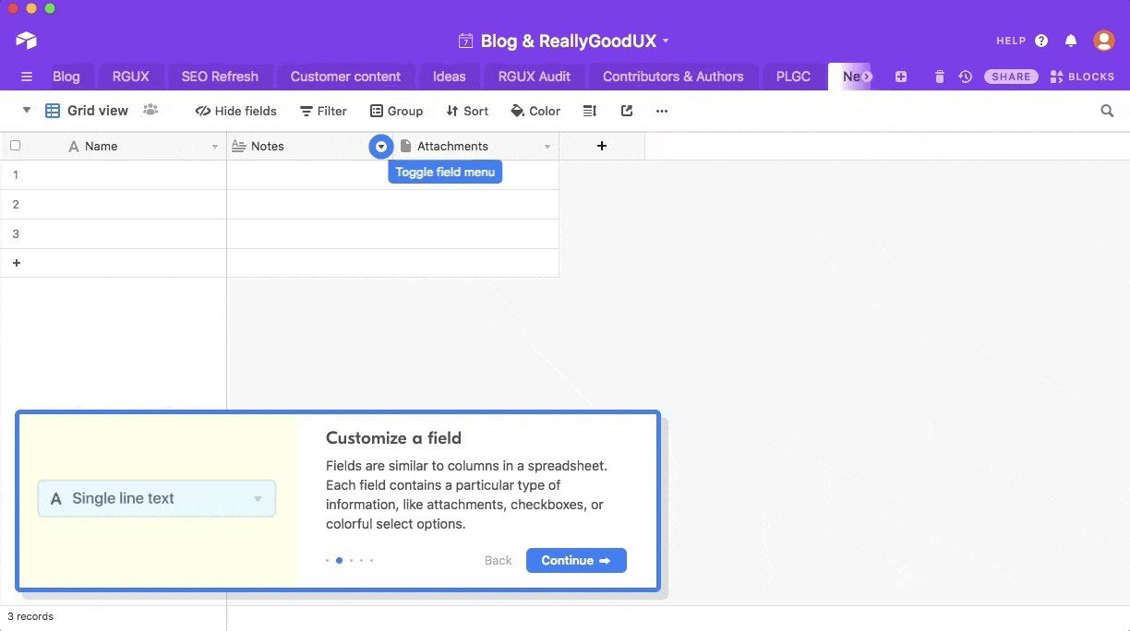Click the notifications bell icon
This screenshot has height=631, width=1130.
[x=1070, y=40]
